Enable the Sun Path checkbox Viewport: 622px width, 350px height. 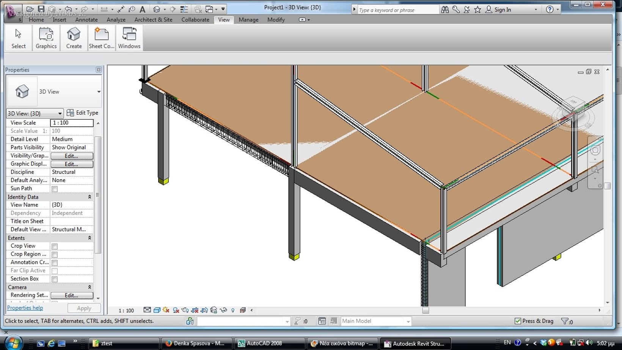pos(55,189)
